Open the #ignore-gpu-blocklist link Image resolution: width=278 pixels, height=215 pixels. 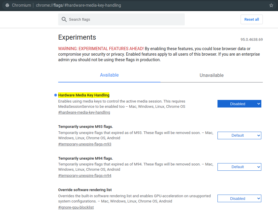76,207
